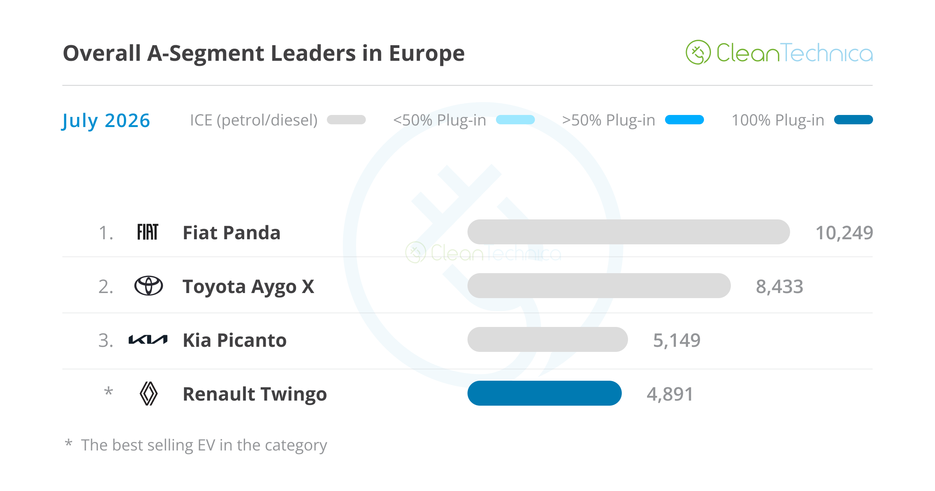
Task: Click the CleanTechnica wordmark text
Action: [795, 53]
